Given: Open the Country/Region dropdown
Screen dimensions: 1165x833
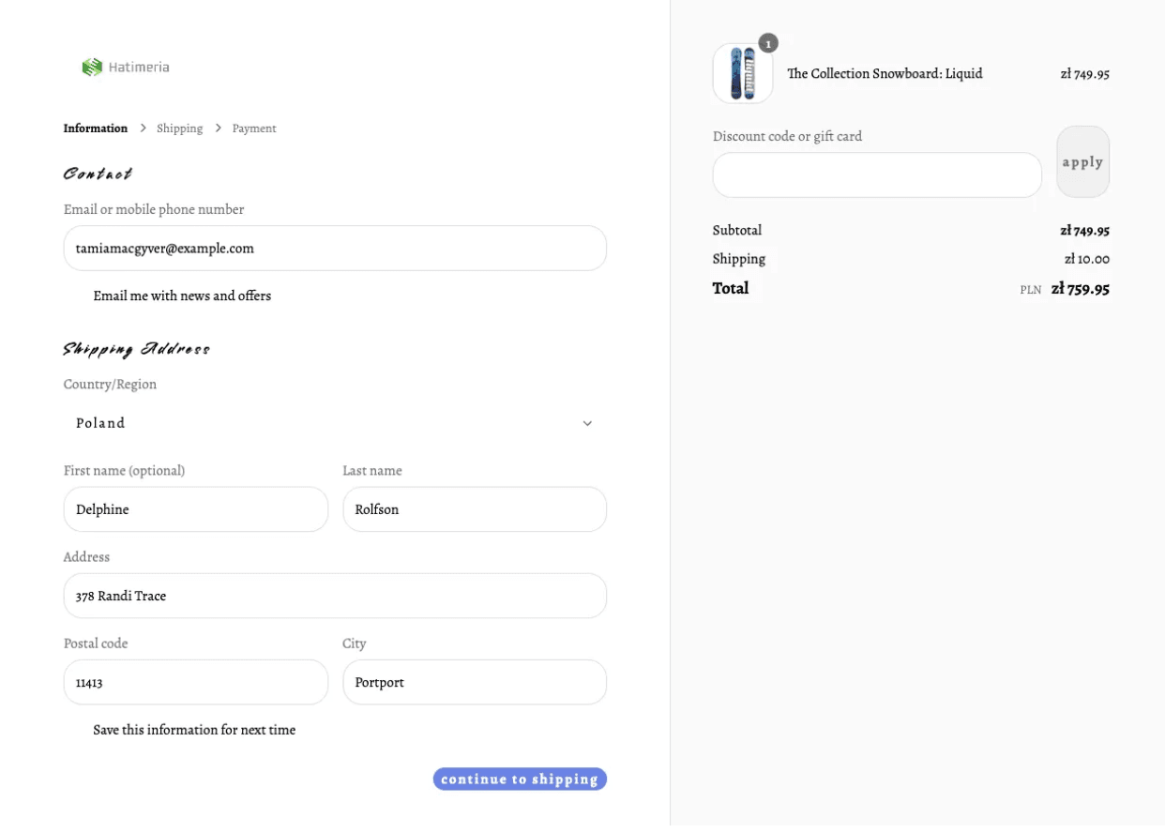Looking at the screenshot, I should coord(335,423).
